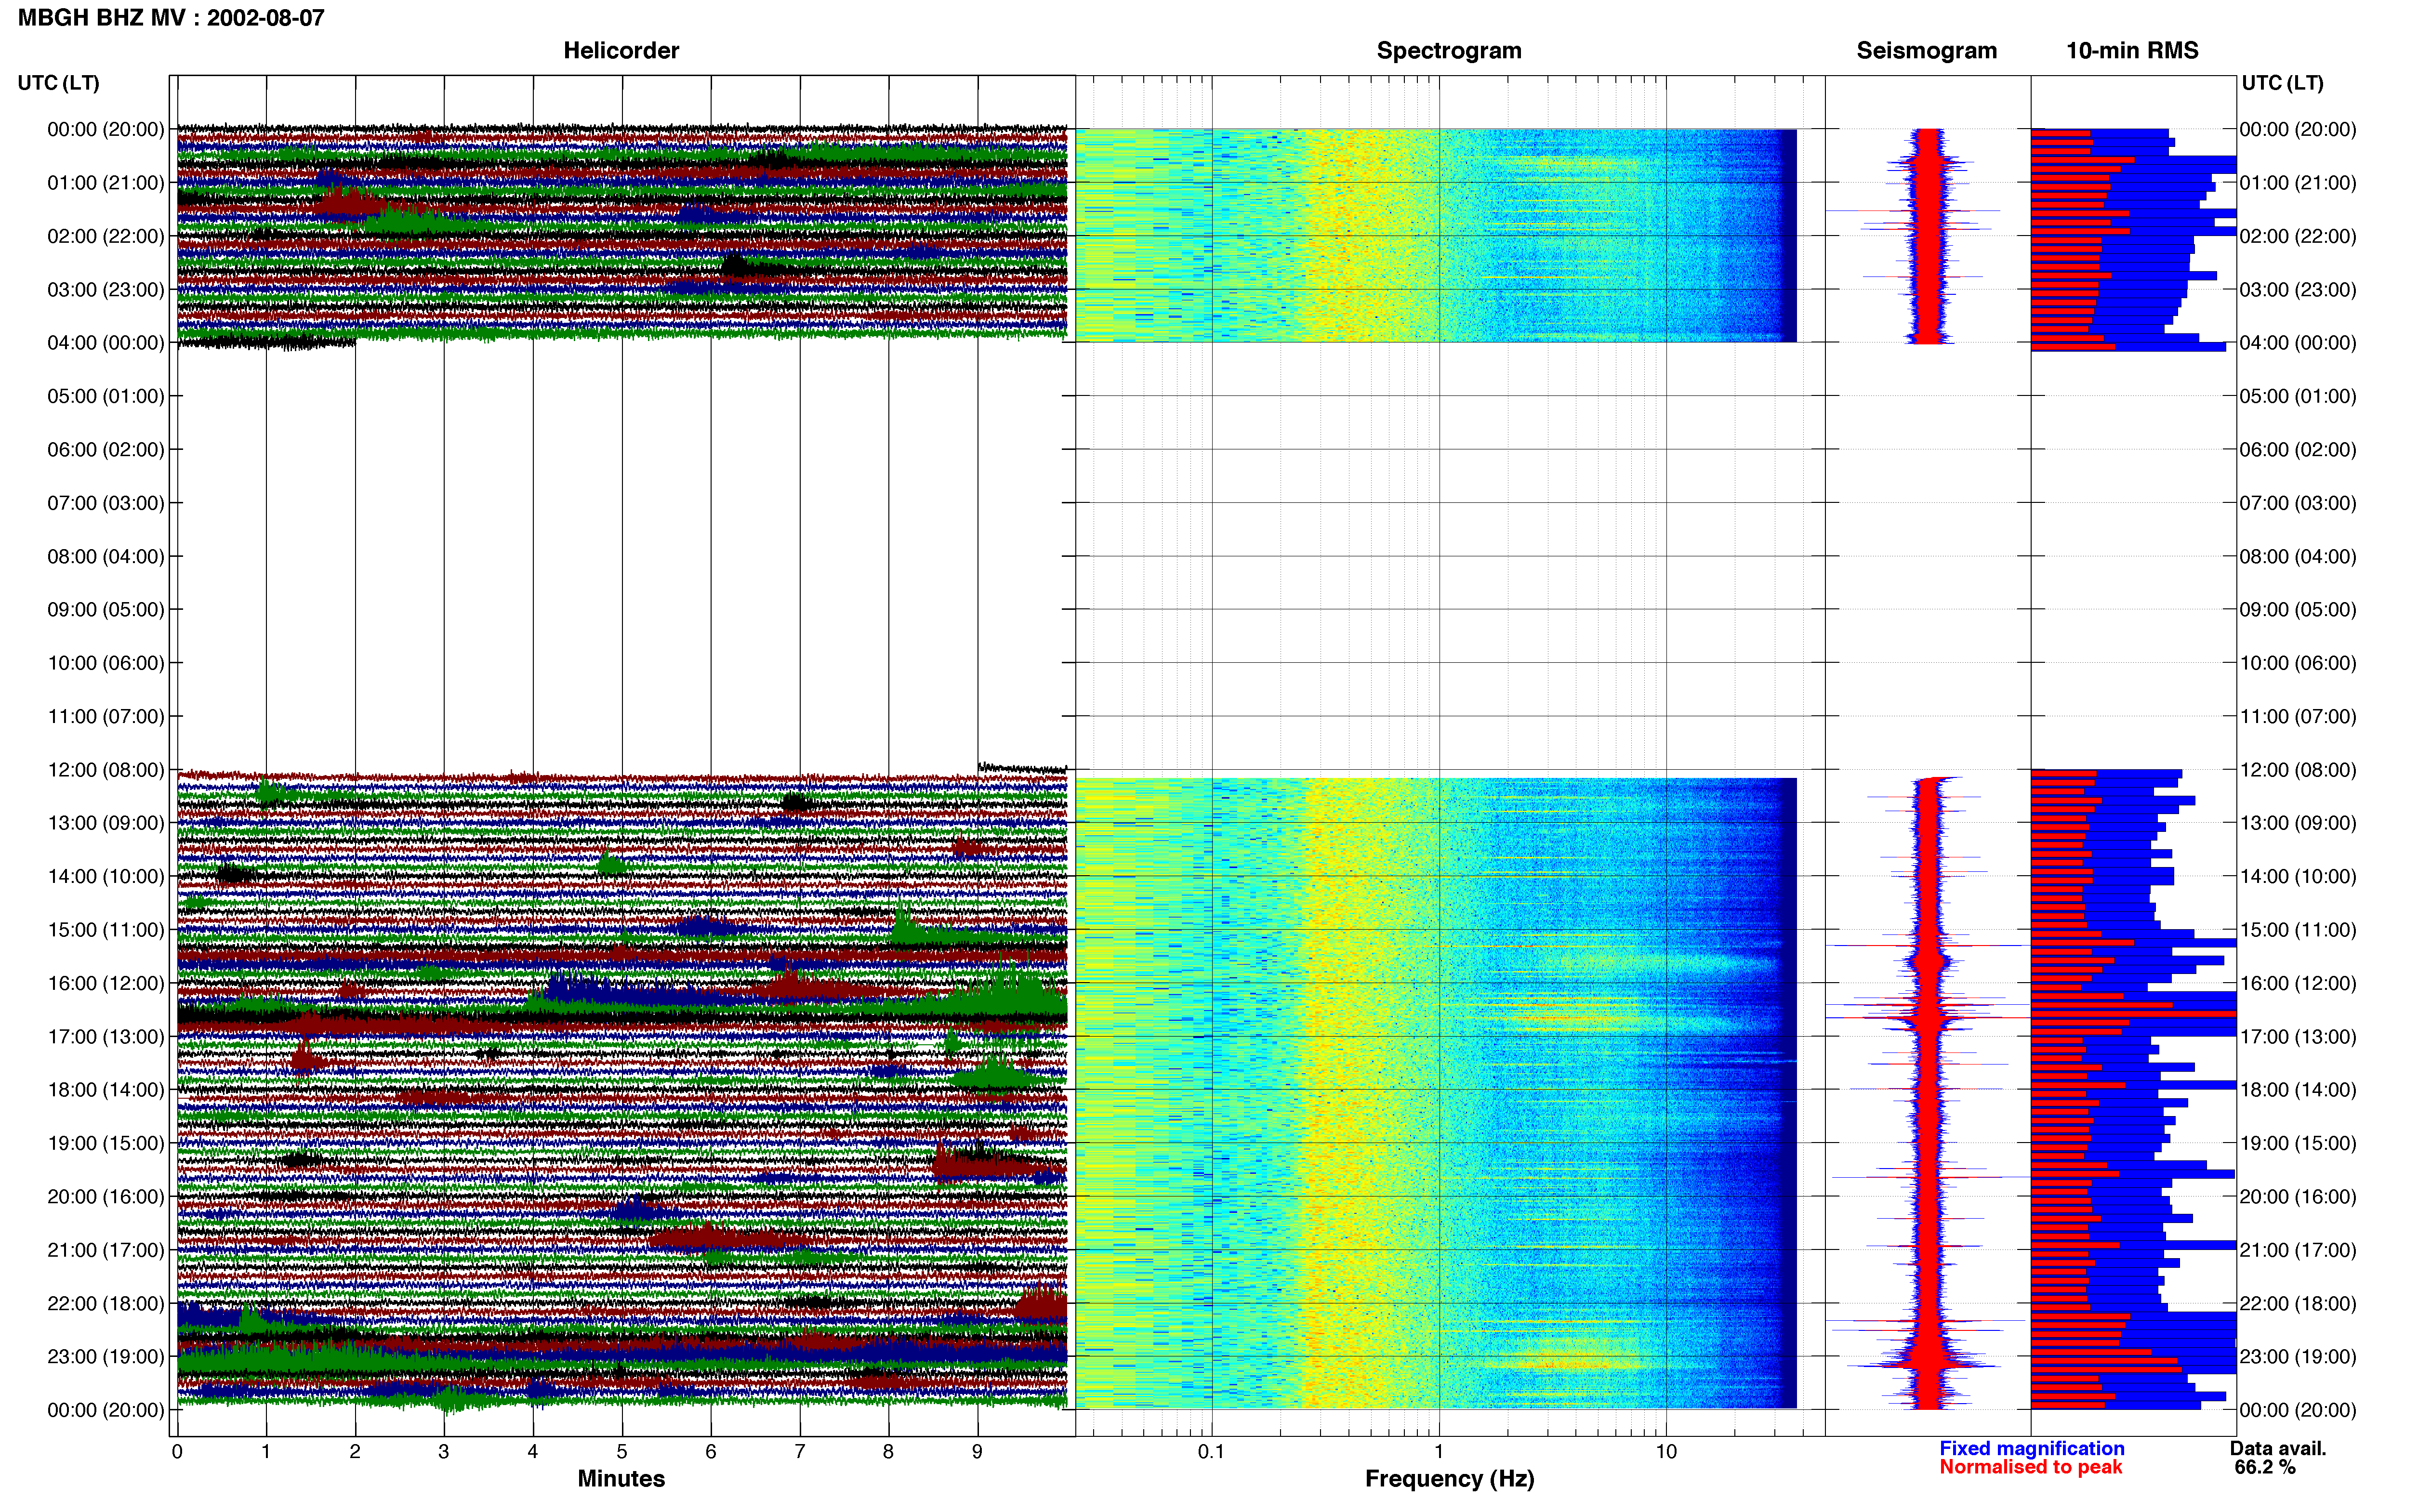This screenshot has height=1512, width=2418.
Task: Click left time label 20:00 (16:00)
Action: 106,1197
